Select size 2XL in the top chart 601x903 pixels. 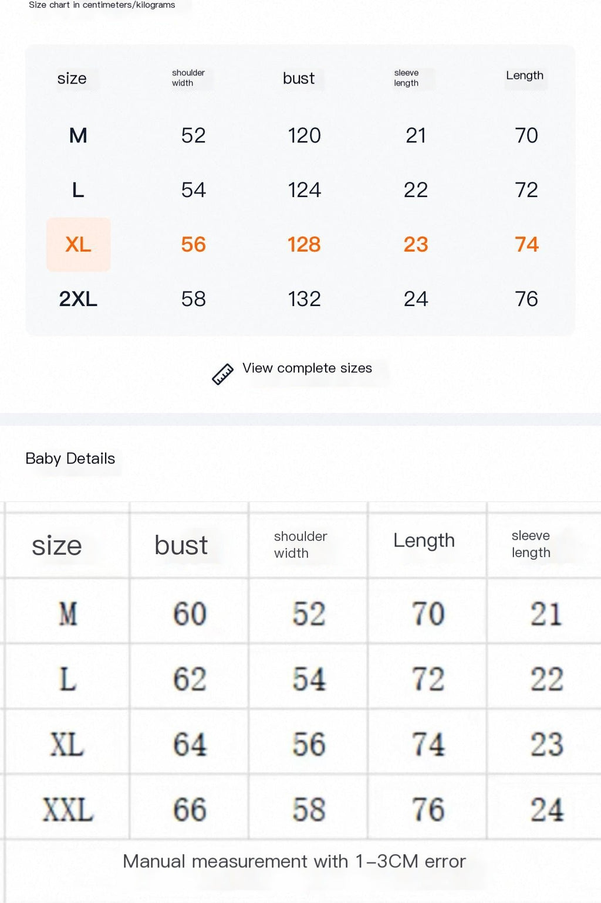click(x=78, y=299)
